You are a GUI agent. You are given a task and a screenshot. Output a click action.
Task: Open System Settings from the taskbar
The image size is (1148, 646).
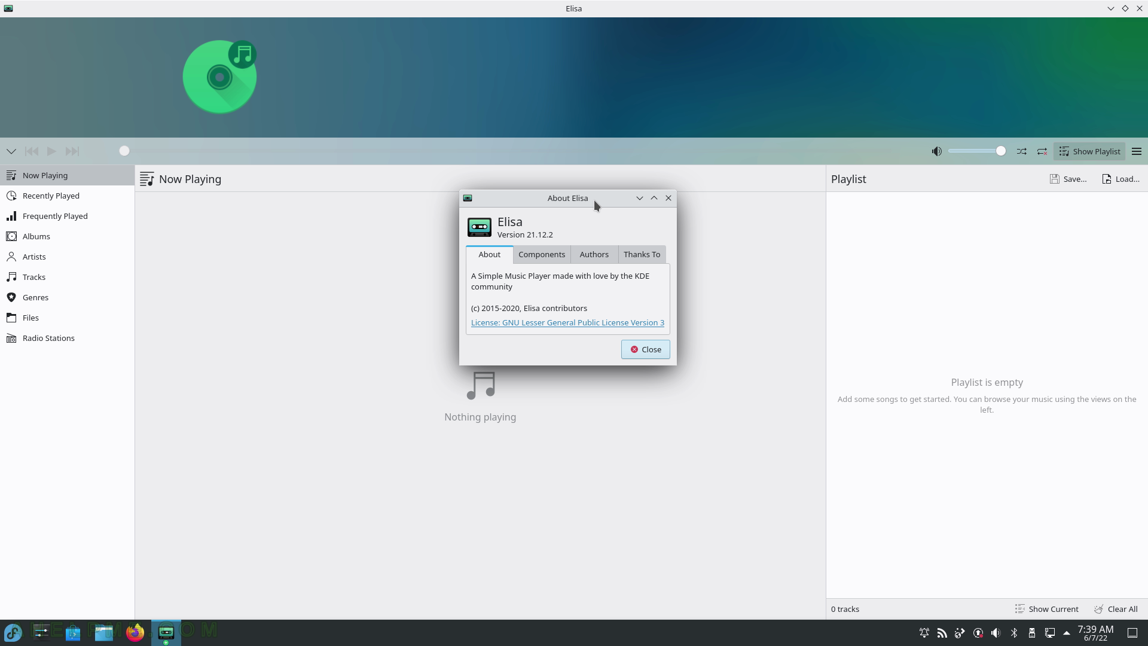pyautogui.click(x=41, y=632)
